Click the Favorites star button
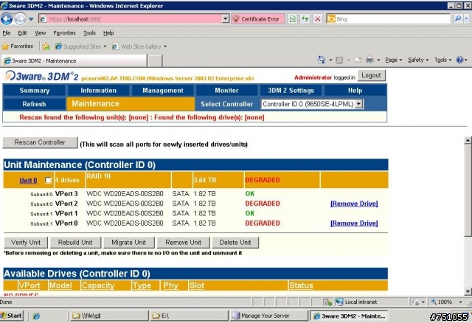The height and width of the screenshot is (323, 472). click(18, 46)
